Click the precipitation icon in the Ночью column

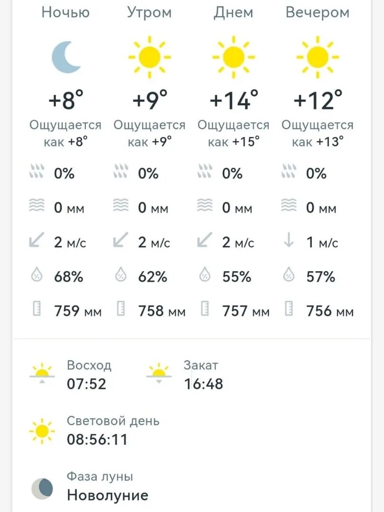[37, 171]
